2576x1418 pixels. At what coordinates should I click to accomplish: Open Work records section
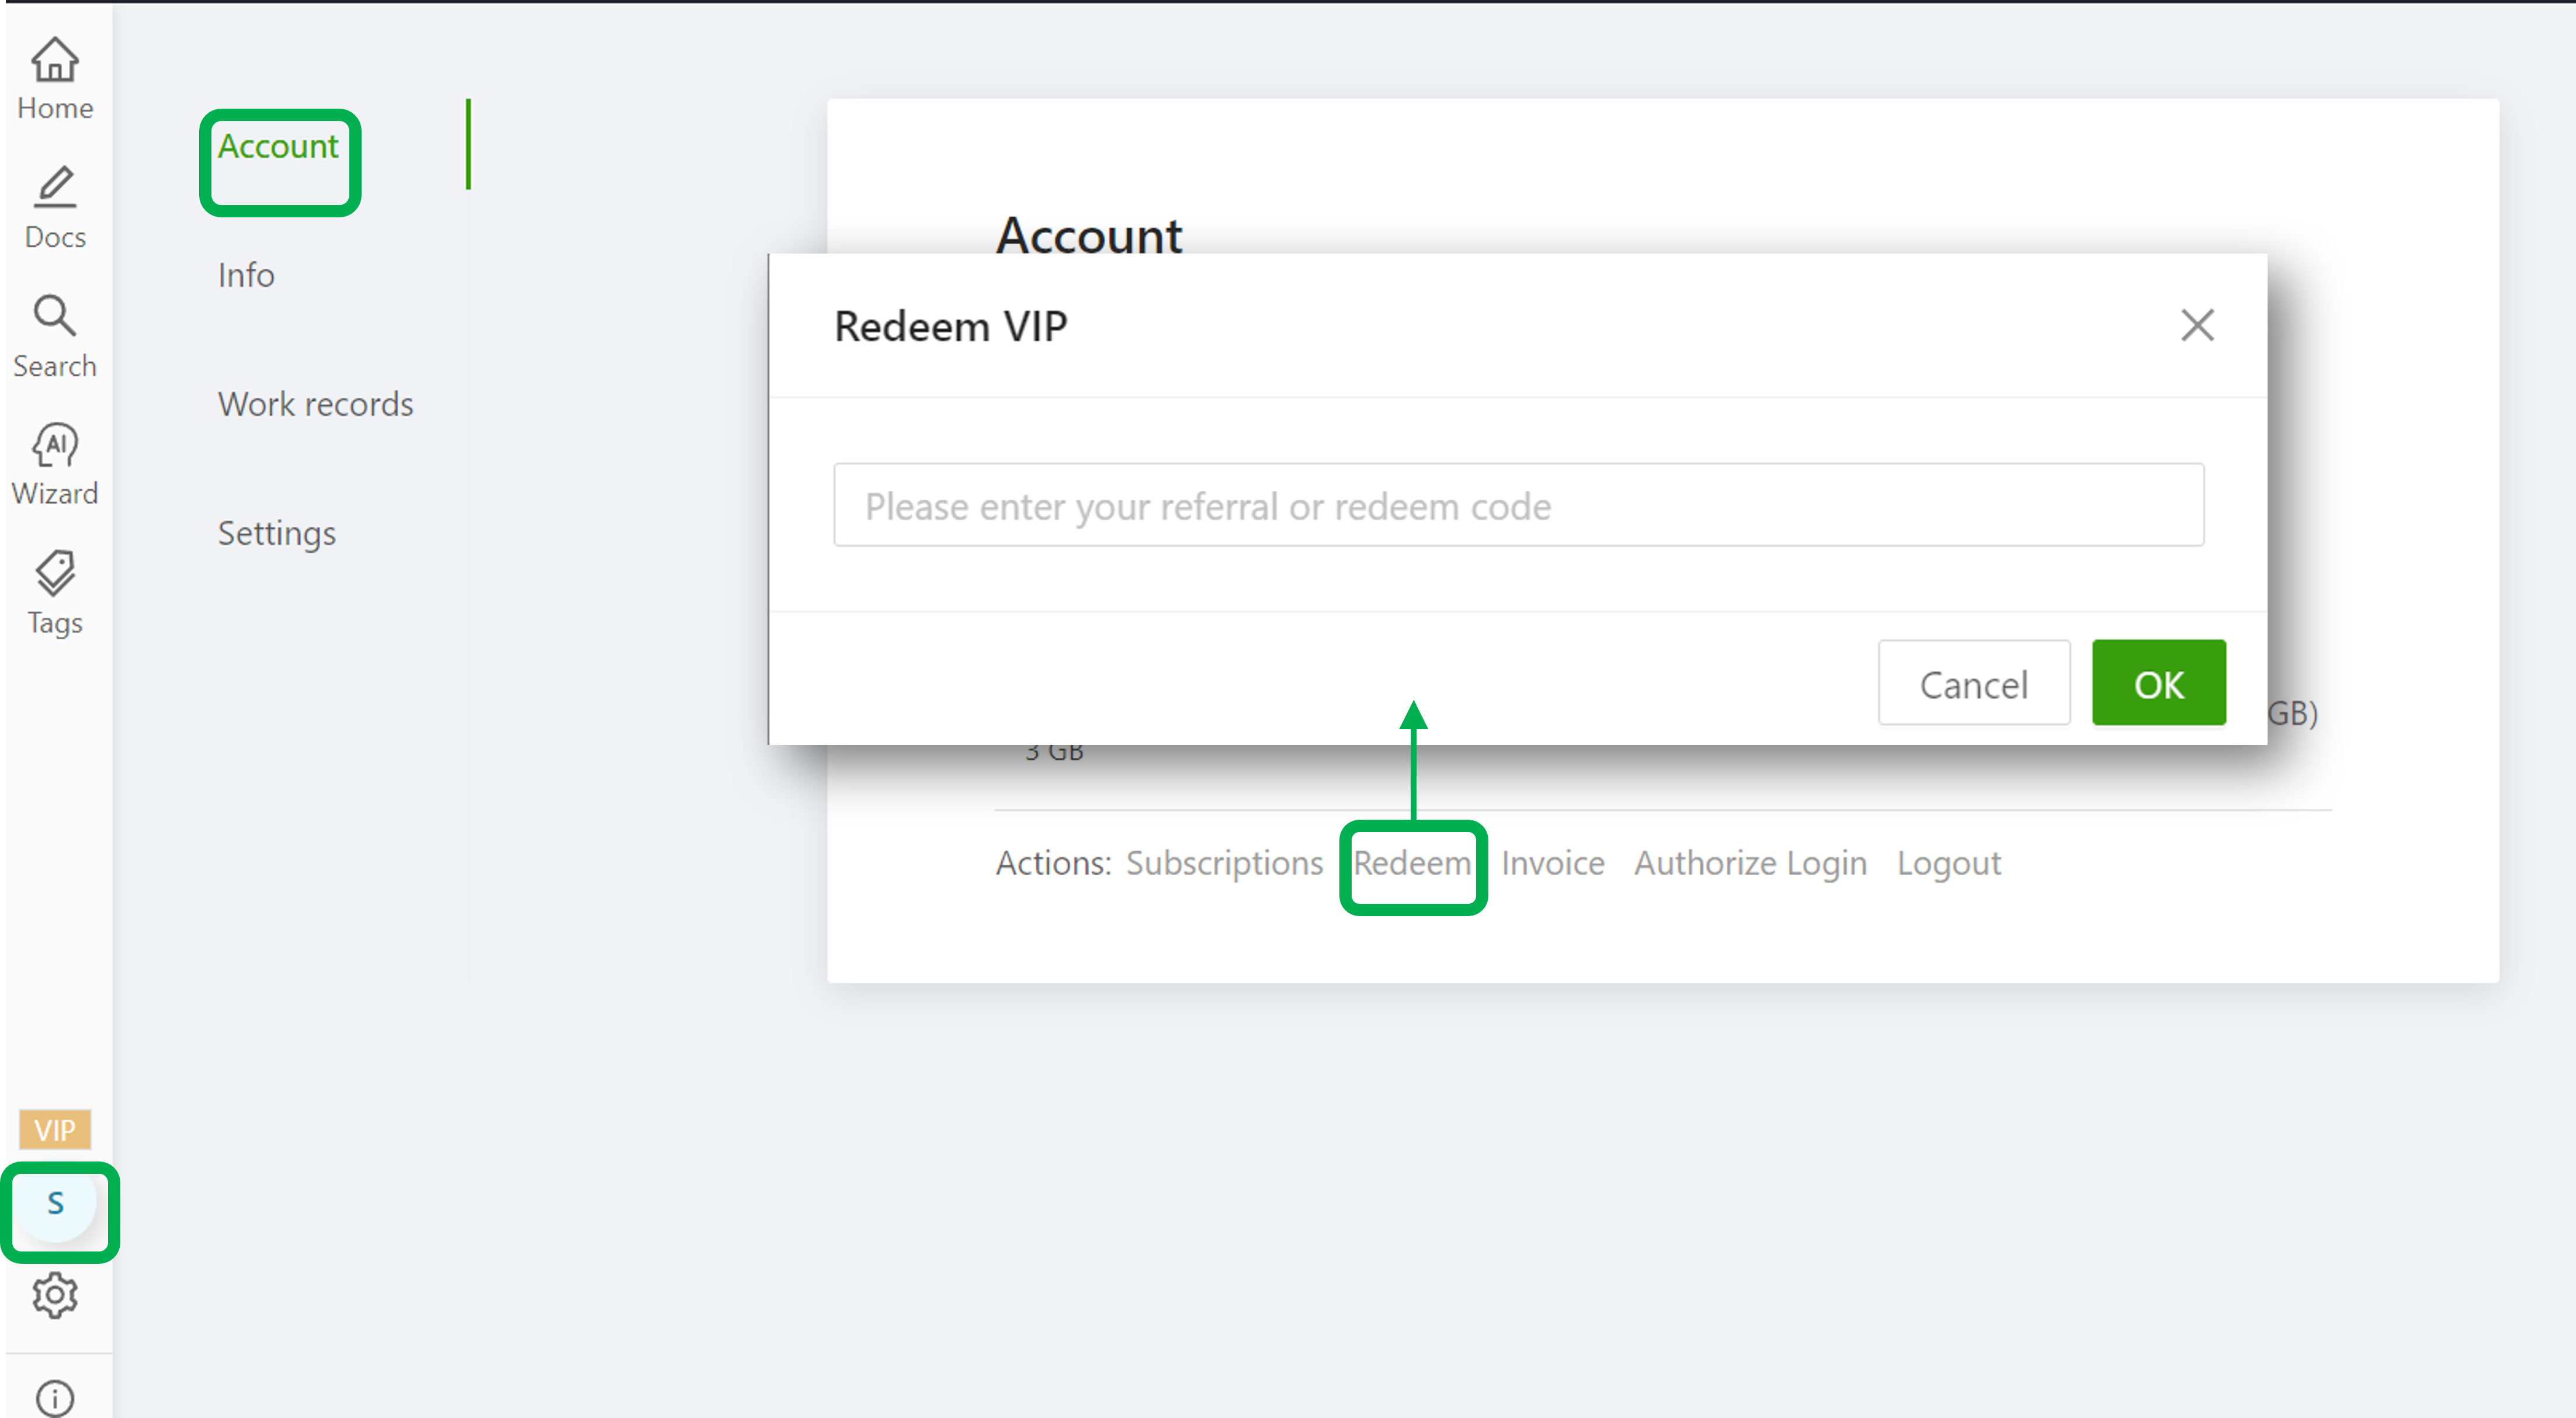[315, 404]
